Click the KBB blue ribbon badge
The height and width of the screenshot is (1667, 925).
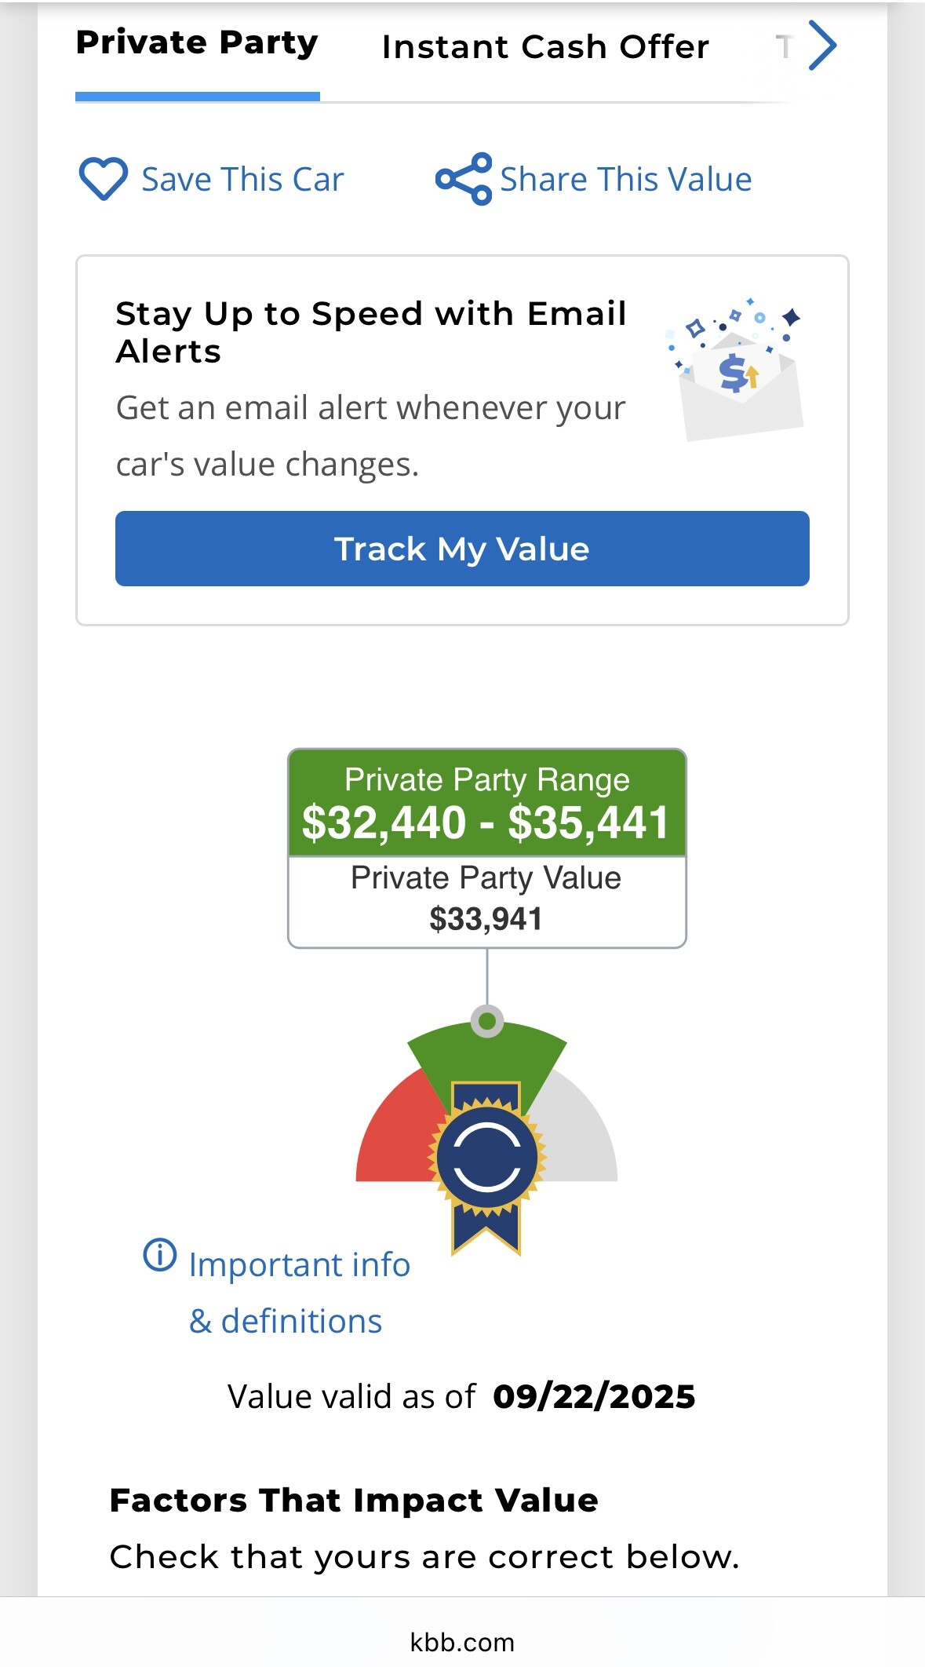(x=486, y=1160)
